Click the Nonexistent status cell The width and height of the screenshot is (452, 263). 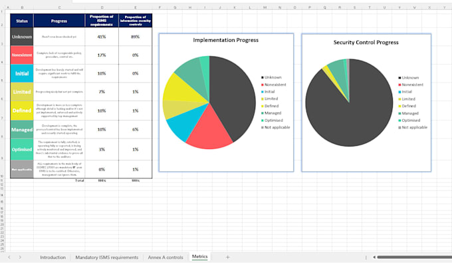click(22, 55)
